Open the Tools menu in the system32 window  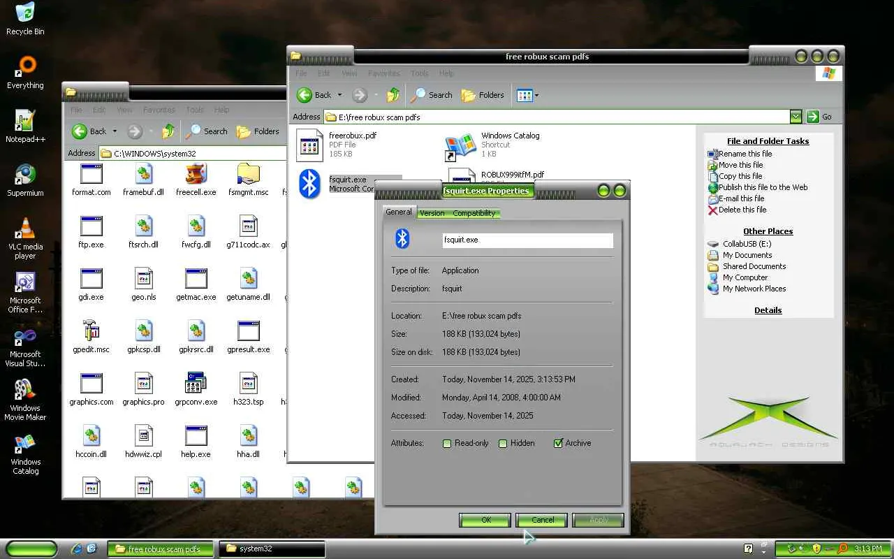point(195,110)
